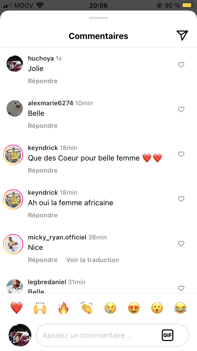197x351 pixels.
Task: Reply to huchoya's comment
Action: coord(43,81)
